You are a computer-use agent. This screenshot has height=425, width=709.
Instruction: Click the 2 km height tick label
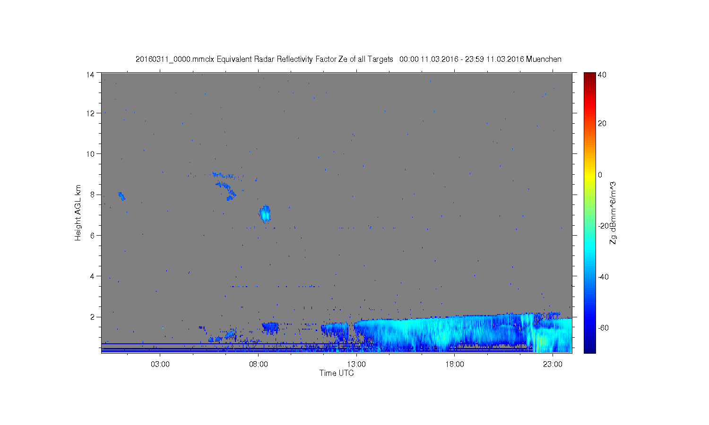point(93,316)
